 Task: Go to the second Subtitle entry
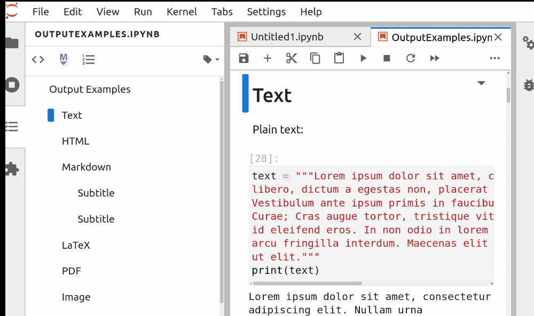[x=96, y=219]
